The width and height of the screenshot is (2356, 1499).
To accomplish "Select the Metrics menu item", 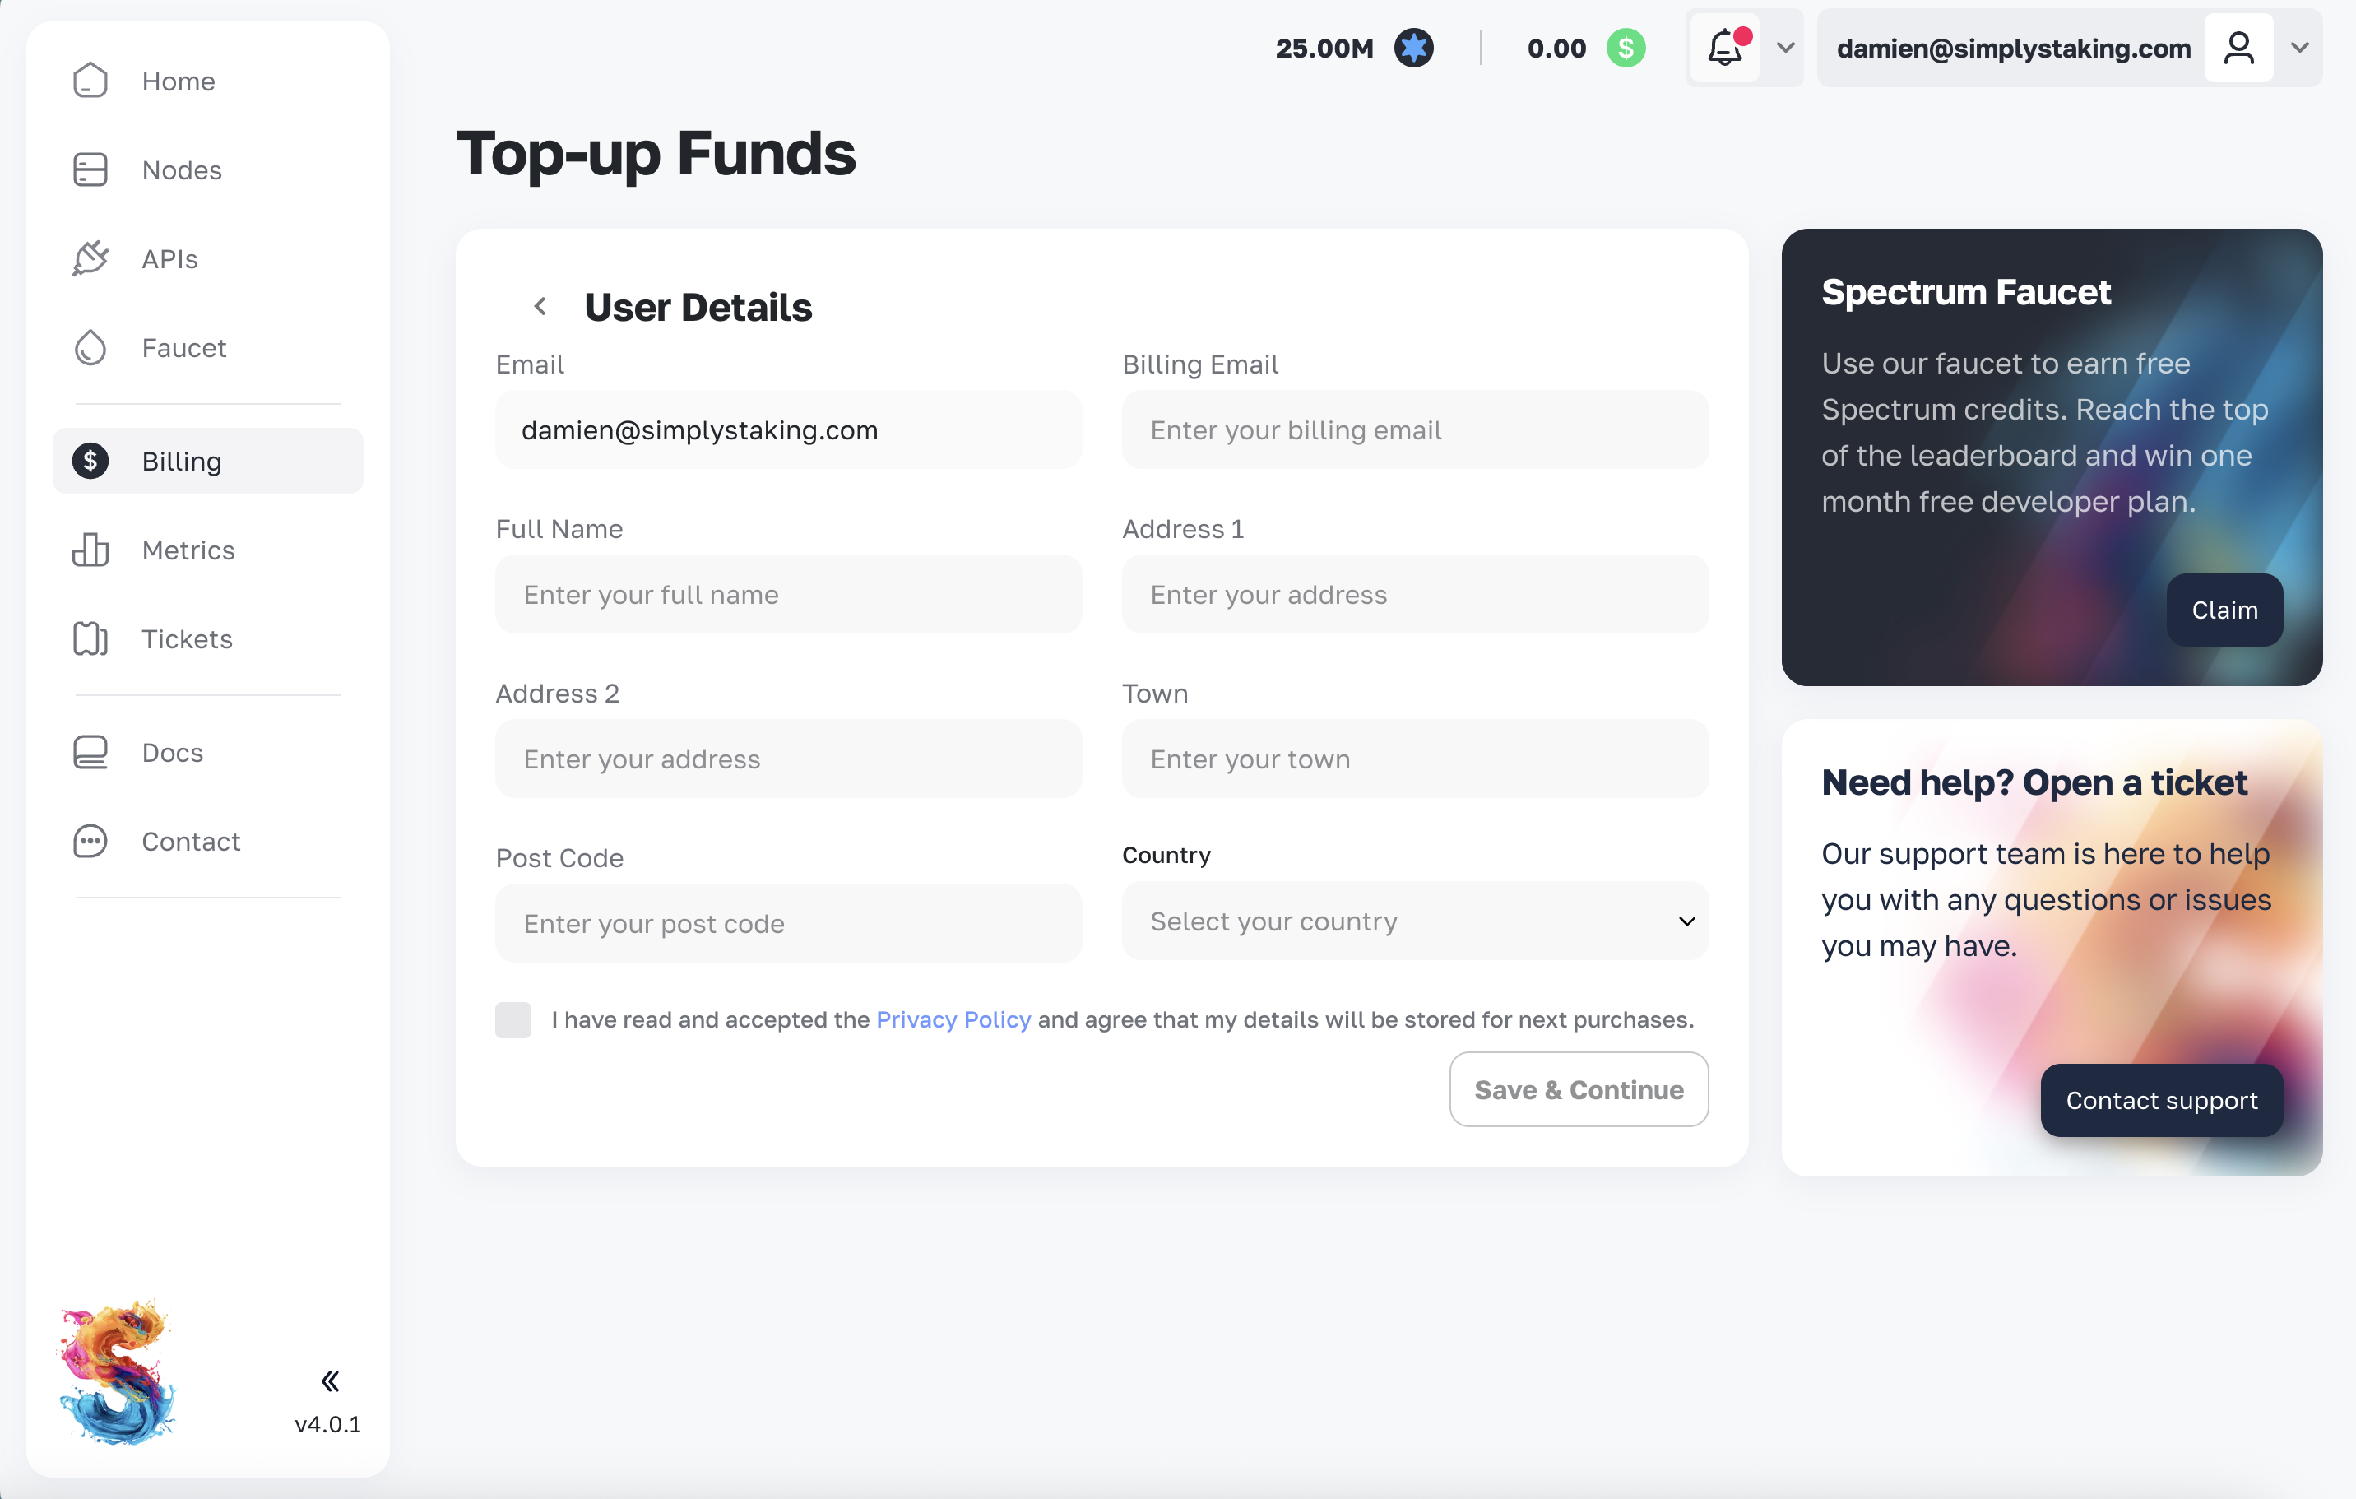I will (207, 550).
